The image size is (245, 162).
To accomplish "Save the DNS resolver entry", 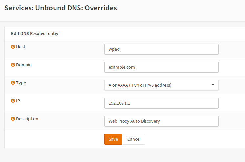I will 113,139.
